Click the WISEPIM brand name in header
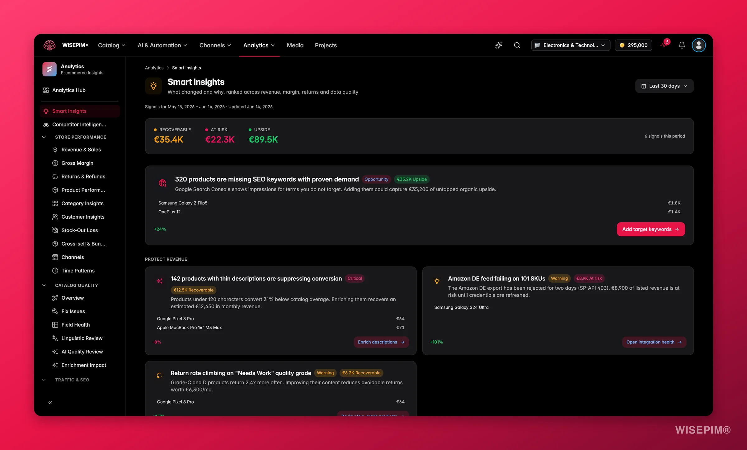This screenshot has height=450, width=747. (75, 45)
